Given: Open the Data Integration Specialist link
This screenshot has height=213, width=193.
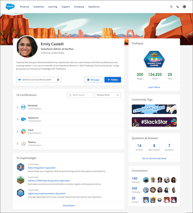Looking at the screenshot, I should tap(41, 168).
